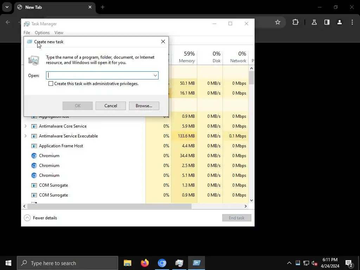Select the Antimalware Service Executable process

coord(69,136)
